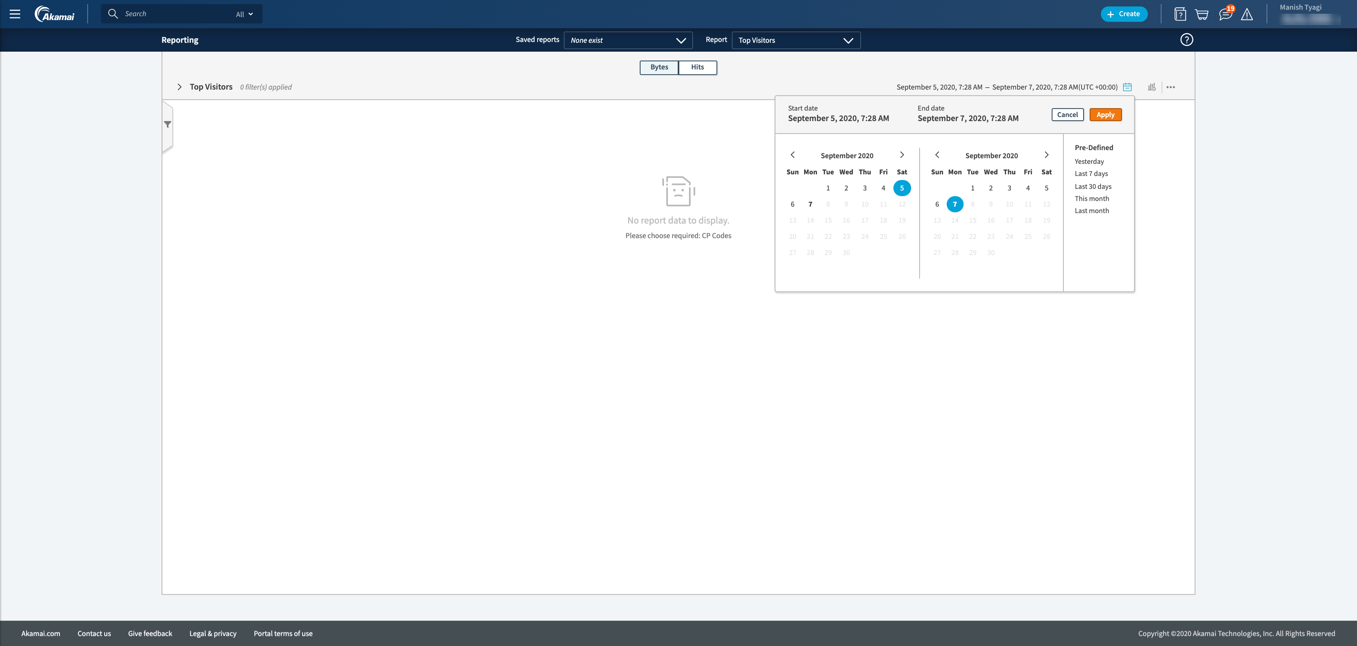Open the chart time settings icon
The image size is (1357, 646).
click(x=1151, y=87)
